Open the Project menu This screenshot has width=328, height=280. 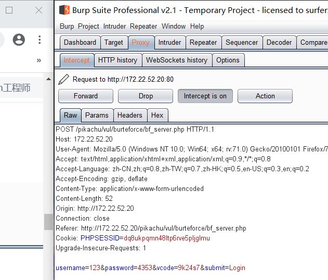click(x=88, y=27)
